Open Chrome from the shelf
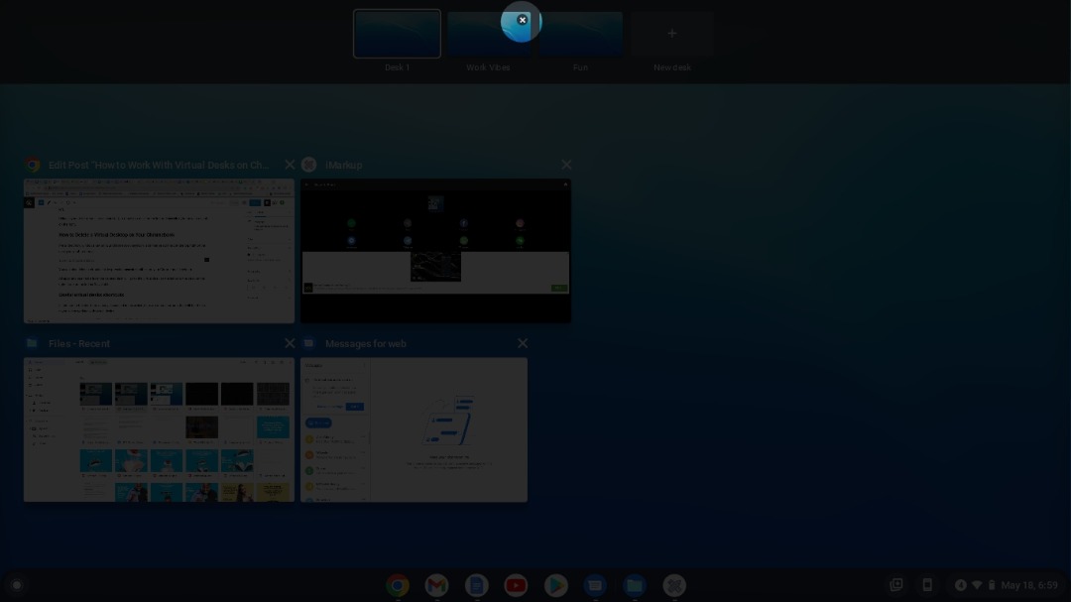The height and width of the screenshot is (602, 1071). (398, 585)
